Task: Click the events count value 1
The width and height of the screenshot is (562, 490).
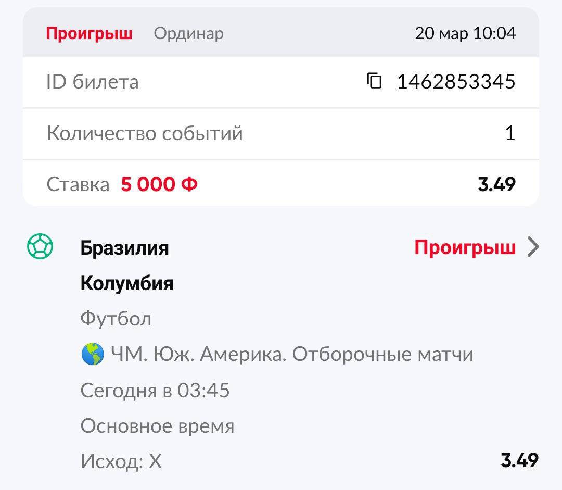Action: 510,133
